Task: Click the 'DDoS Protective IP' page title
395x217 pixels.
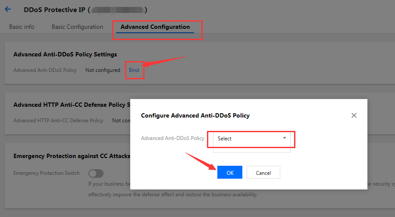Action: [55, 10]
